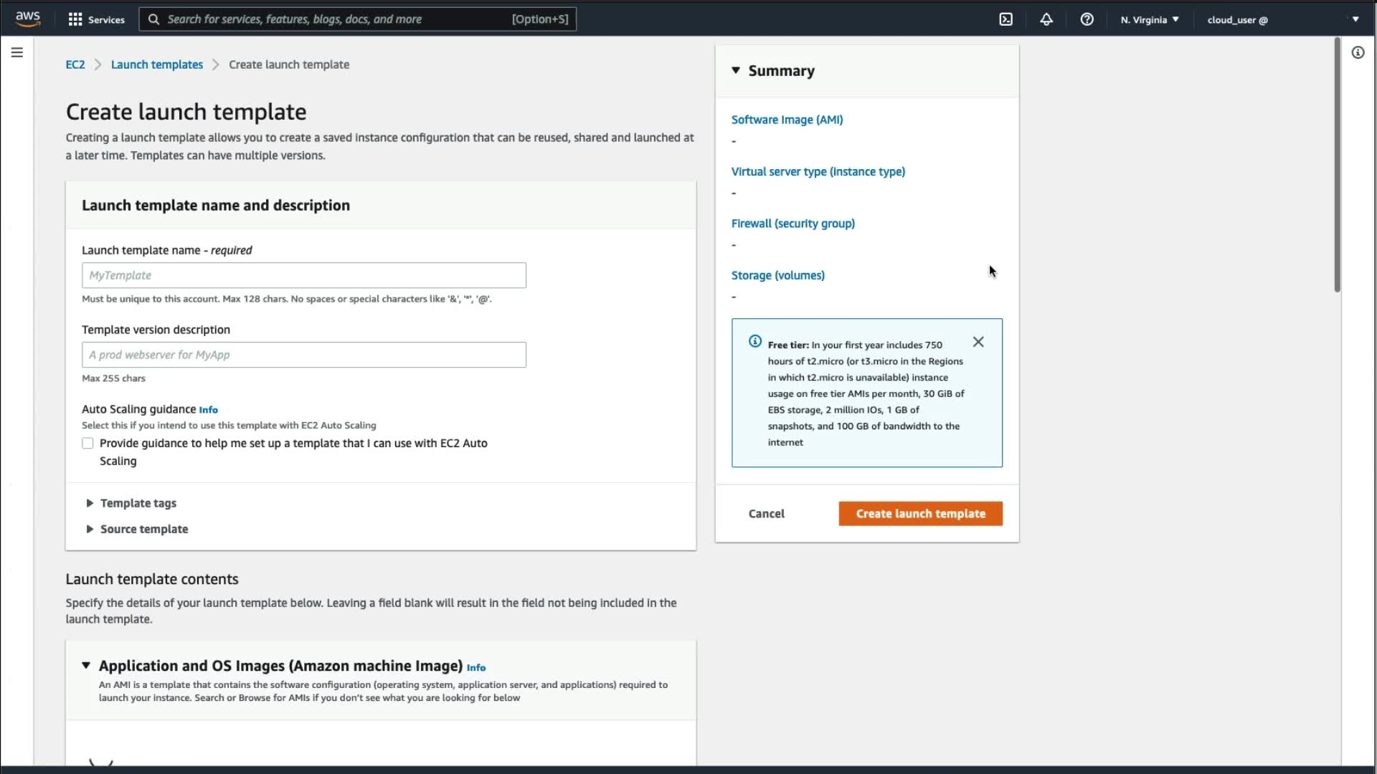This screenshot has height=774, width=1377.
Task: Open the help question mark menu
Action: (1087, 19)
